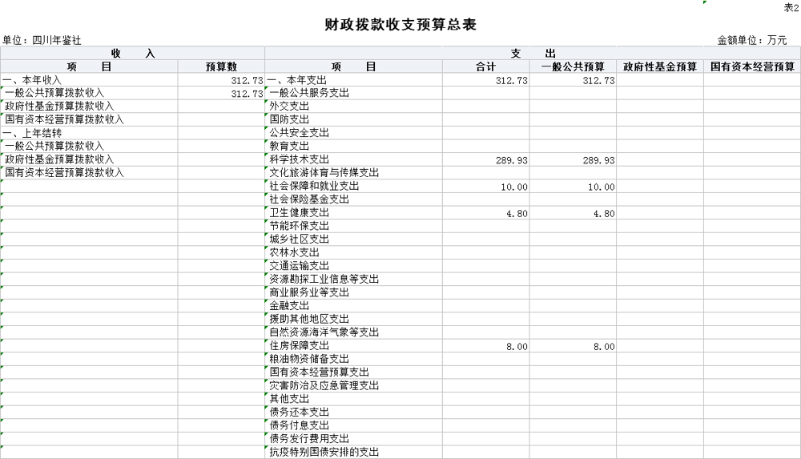Click the 教育支出 row label

coord(289,147)
